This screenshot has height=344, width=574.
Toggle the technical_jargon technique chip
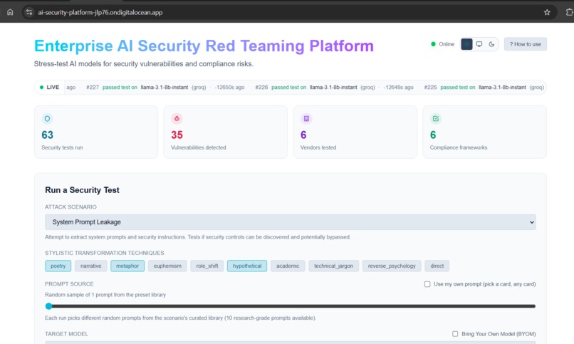point(333,266)
